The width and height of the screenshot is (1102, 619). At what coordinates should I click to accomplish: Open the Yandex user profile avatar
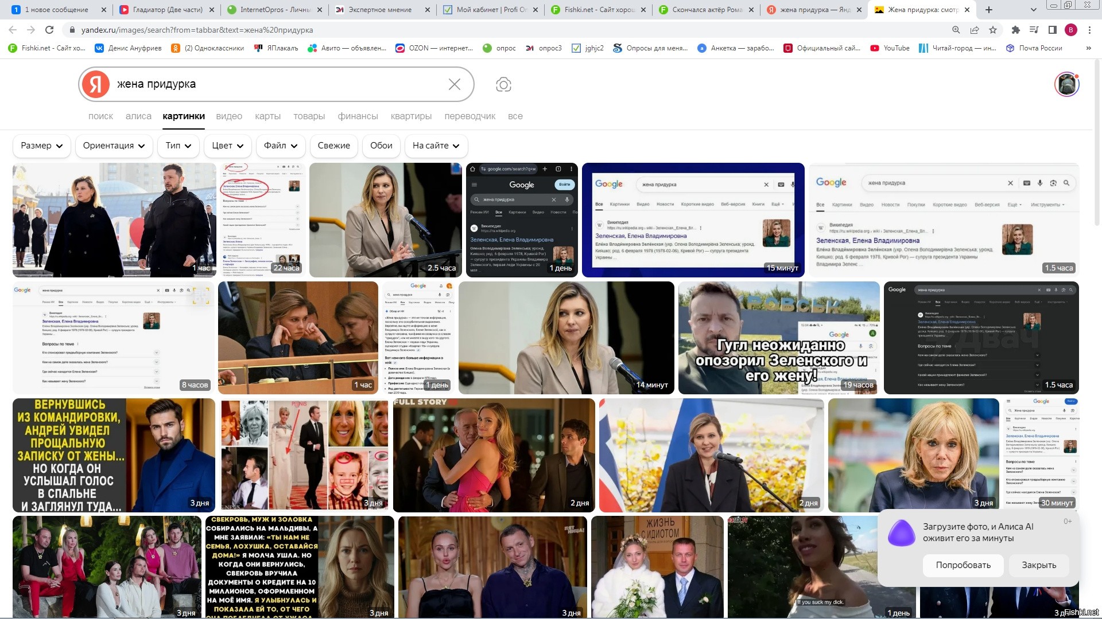coord(1066,85)
